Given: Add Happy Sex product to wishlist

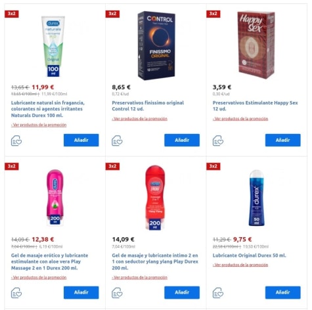Looking at the screenshot, I should click(218, 141).
